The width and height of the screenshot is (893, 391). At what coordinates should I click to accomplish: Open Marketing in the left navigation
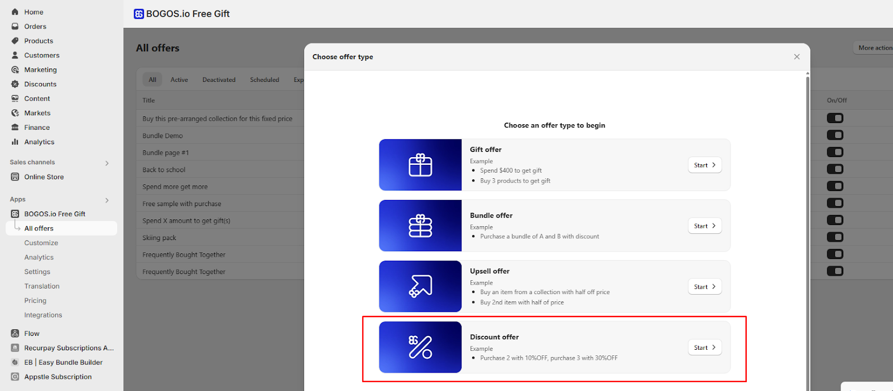[40, 70]
